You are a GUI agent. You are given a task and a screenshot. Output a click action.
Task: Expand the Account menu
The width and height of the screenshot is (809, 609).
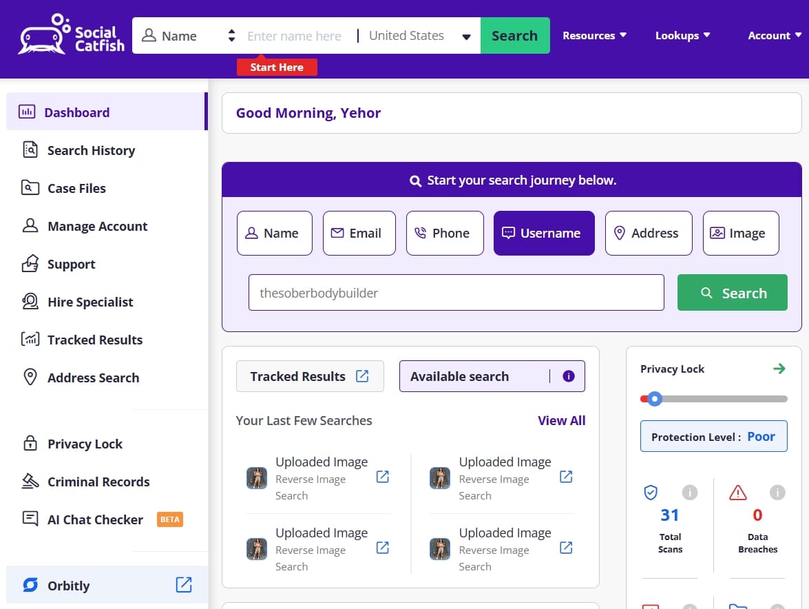click(775, 36)
